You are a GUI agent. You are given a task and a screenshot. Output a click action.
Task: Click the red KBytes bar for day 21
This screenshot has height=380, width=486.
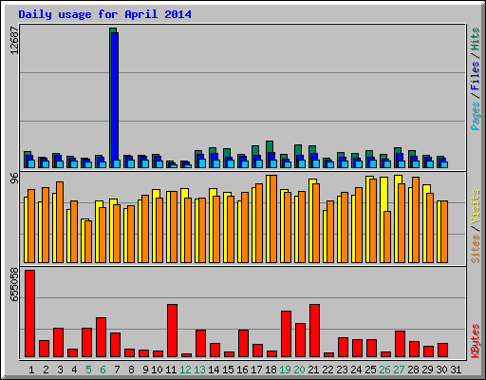(x=314, y=331)
